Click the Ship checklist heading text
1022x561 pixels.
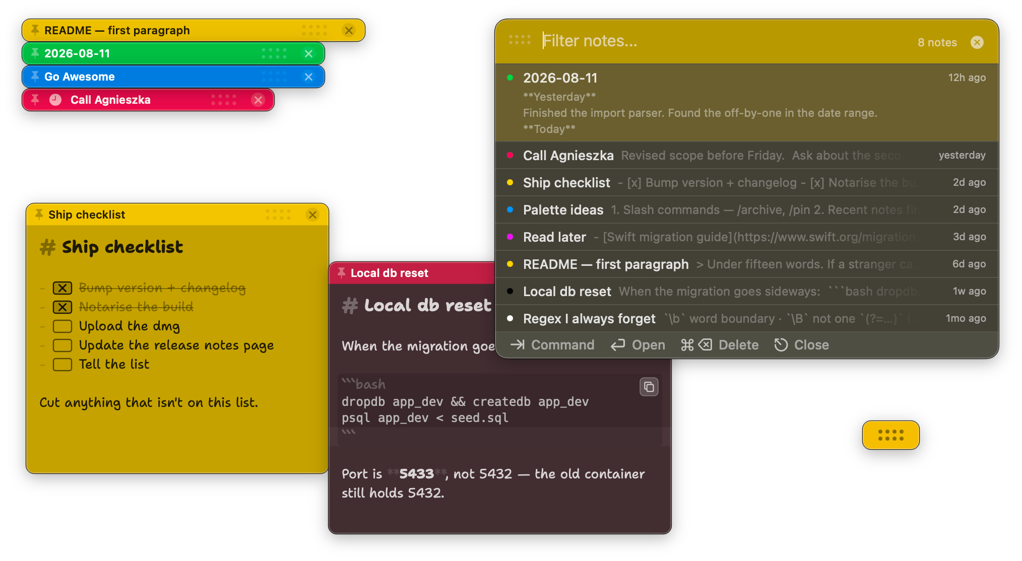[122, 247]
